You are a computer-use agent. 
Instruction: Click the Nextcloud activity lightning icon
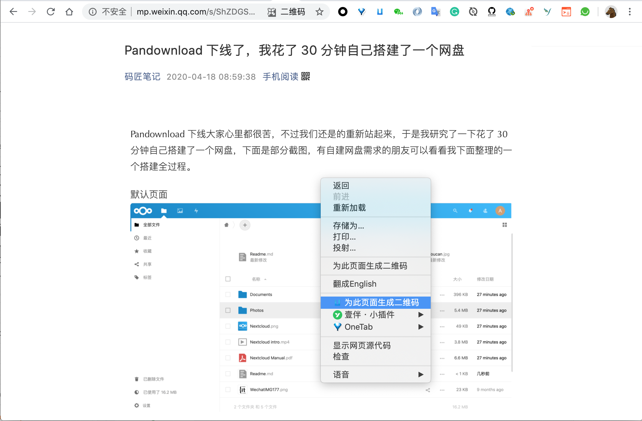[x=196, y=211]
